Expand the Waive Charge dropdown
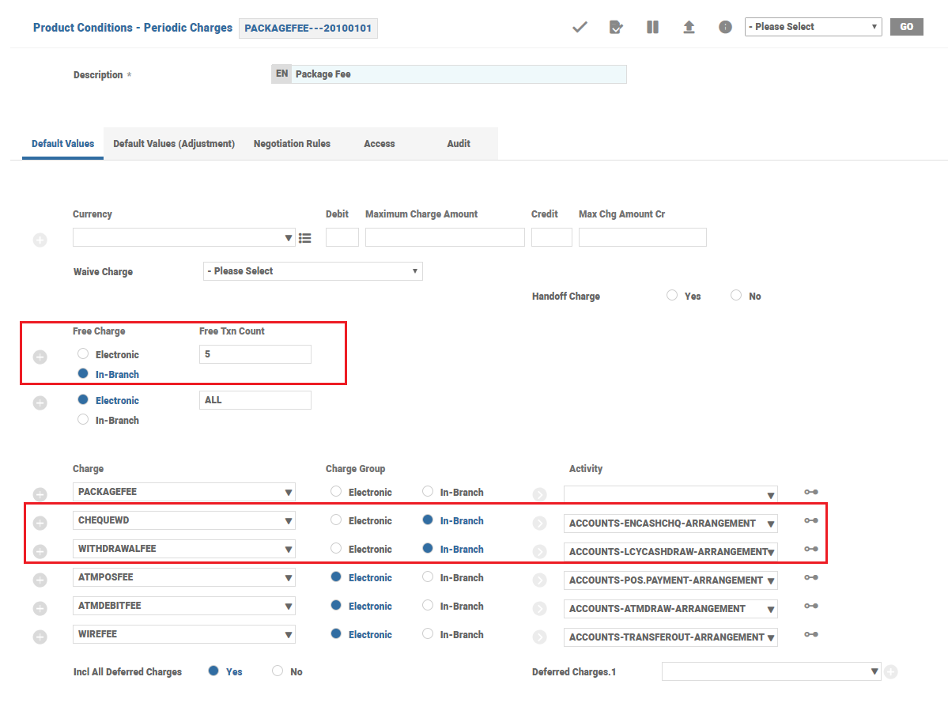Viewport: 948px width, 722px height. click(x=312, y=271)
